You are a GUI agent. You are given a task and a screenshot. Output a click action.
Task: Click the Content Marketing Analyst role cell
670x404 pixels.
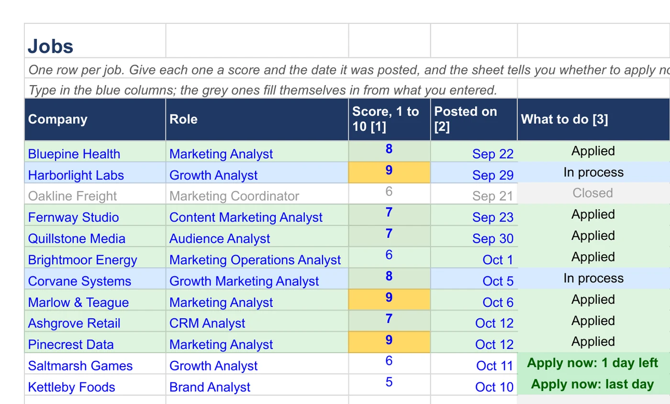click(x=257, y=214)
